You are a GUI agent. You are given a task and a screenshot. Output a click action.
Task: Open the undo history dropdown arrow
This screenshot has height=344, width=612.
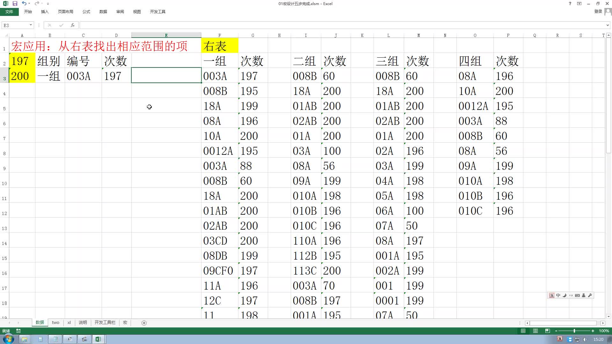[29, 4]
